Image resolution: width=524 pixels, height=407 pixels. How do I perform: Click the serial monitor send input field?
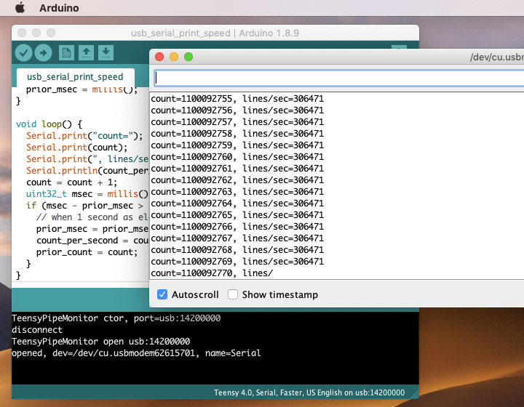[x=338, y=78]
